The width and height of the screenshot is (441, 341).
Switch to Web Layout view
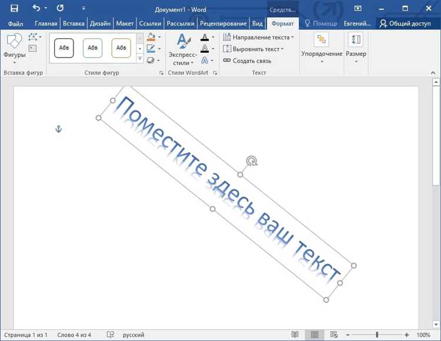pos(334,335)
